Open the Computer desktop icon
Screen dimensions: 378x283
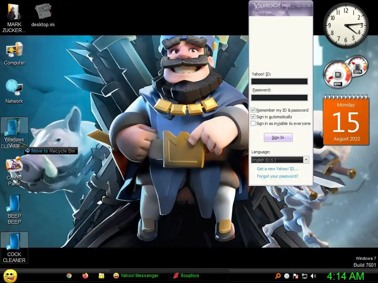(x=14, y=54)
